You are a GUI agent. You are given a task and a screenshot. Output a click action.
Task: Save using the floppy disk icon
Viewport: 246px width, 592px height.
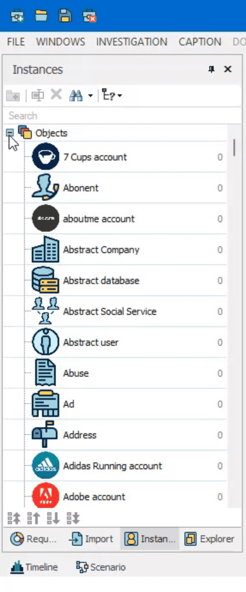(x=65, y=16)
